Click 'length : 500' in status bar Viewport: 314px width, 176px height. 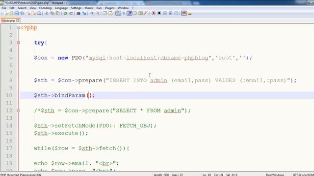[161, 175]
